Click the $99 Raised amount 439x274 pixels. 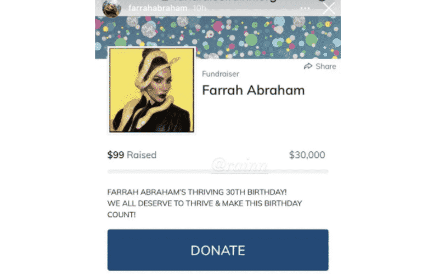[x=132, y=155]
